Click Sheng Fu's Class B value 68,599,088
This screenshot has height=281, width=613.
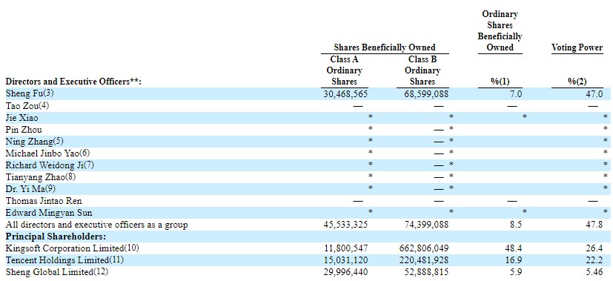(x=426, y=94)
